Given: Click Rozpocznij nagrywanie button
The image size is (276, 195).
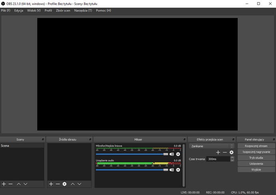Looking at the screenshot, I should pyautogui.click(x=256, y=152).
